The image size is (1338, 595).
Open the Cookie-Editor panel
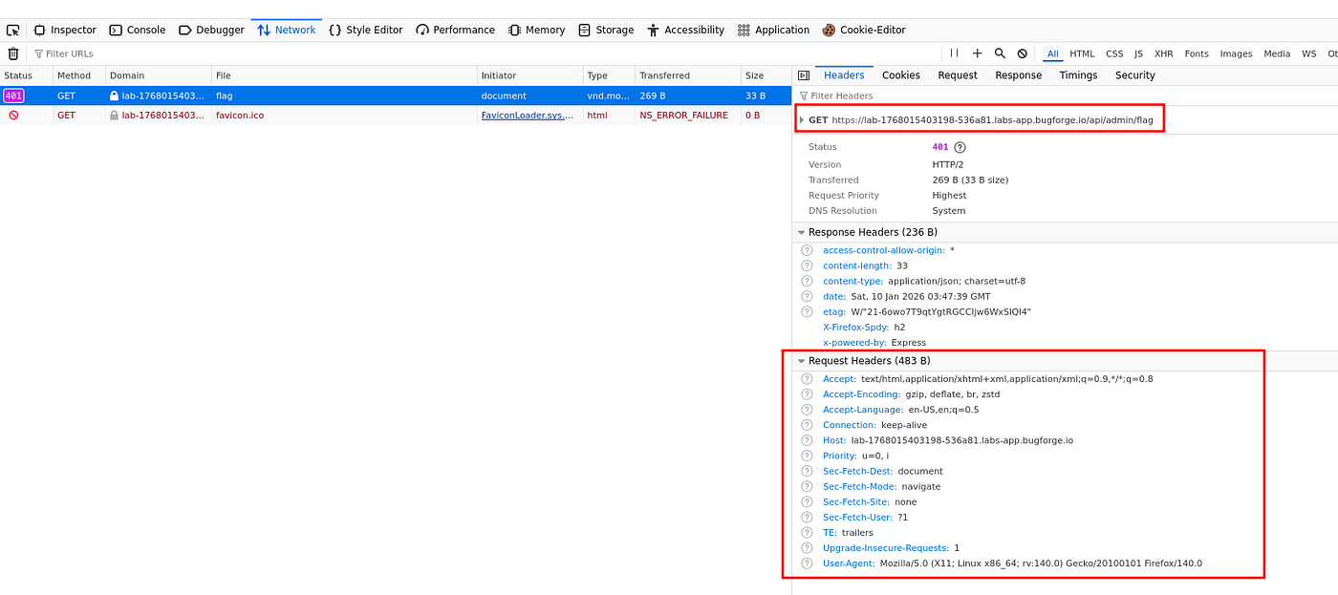coord(864,30)
